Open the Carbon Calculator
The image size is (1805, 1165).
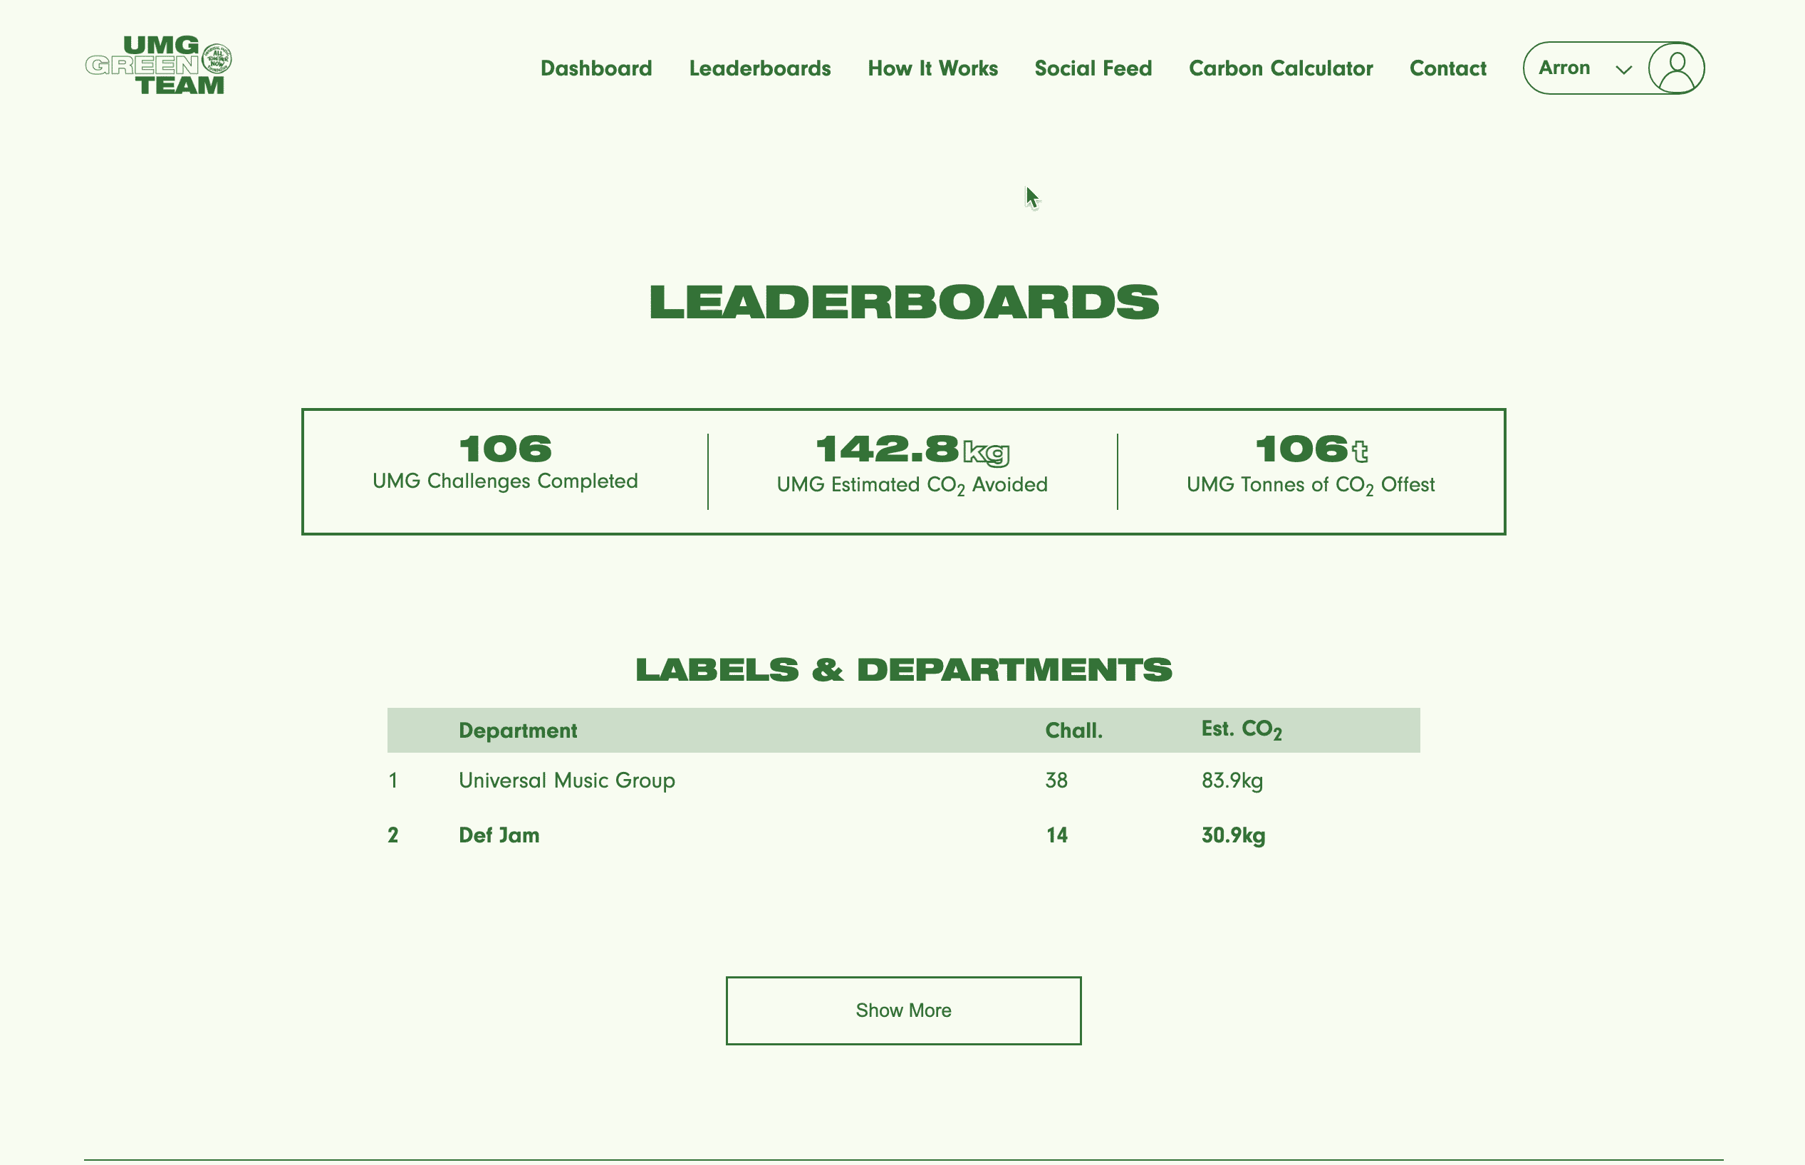[x=1281, y=68]
